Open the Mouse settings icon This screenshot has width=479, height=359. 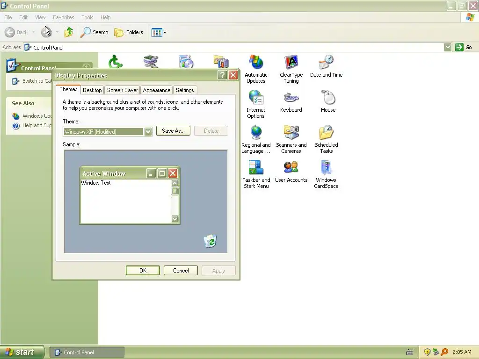(x=328, y=101)
